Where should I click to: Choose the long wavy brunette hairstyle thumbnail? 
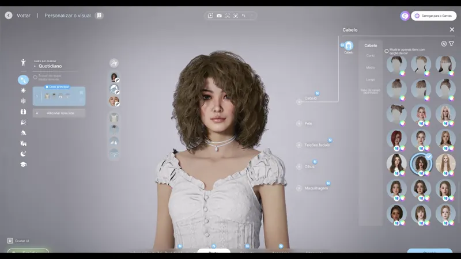point(396,165)
